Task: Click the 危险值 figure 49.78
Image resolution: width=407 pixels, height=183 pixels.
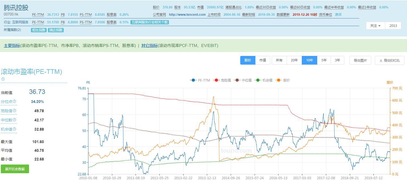Action: pyautogui.click(x=39, y=111)
